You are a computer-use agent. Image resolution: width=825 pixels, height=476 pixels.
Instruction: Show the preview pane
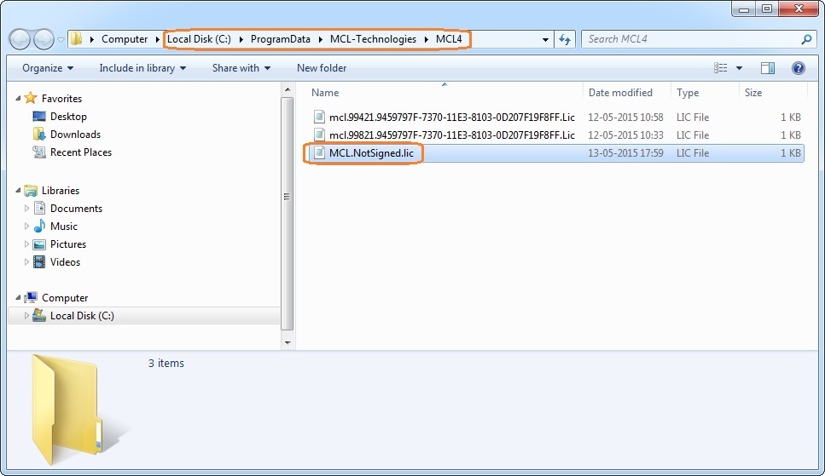[x=768, y=68]
